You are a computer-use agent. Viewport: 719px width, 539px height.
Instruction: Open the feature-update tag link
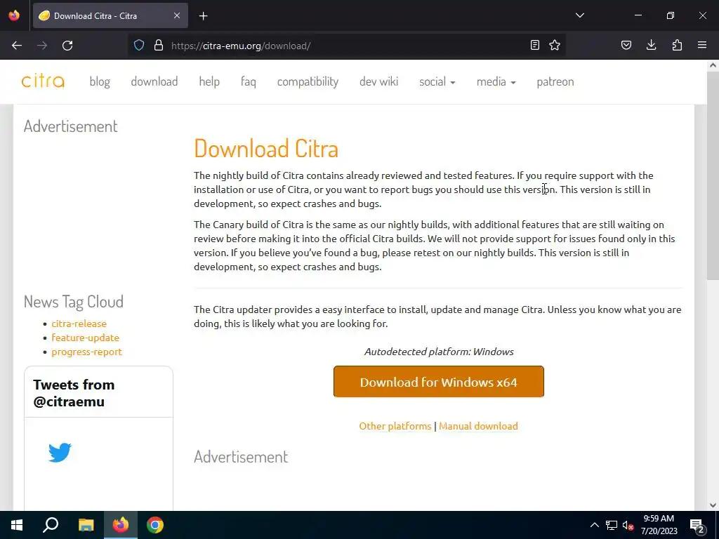85,338
